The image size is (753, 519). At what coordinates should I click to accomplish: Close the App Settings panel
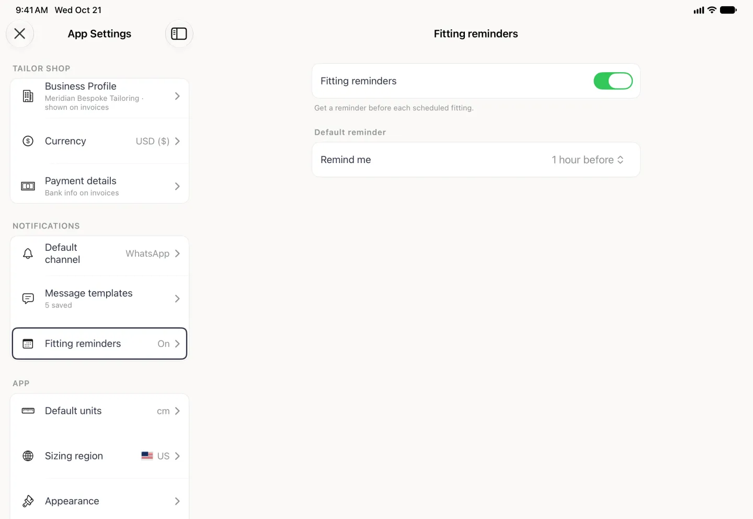(x=20, y=33)
